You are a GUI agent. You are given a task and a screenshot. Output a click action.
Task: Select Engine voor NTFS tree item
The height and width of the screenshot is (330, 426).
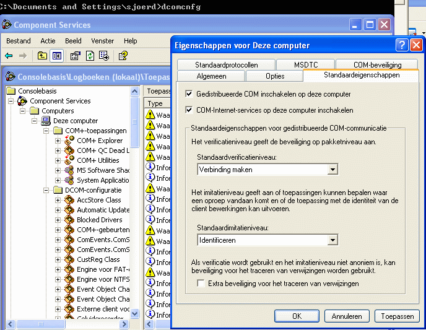(x=103, y=279)
